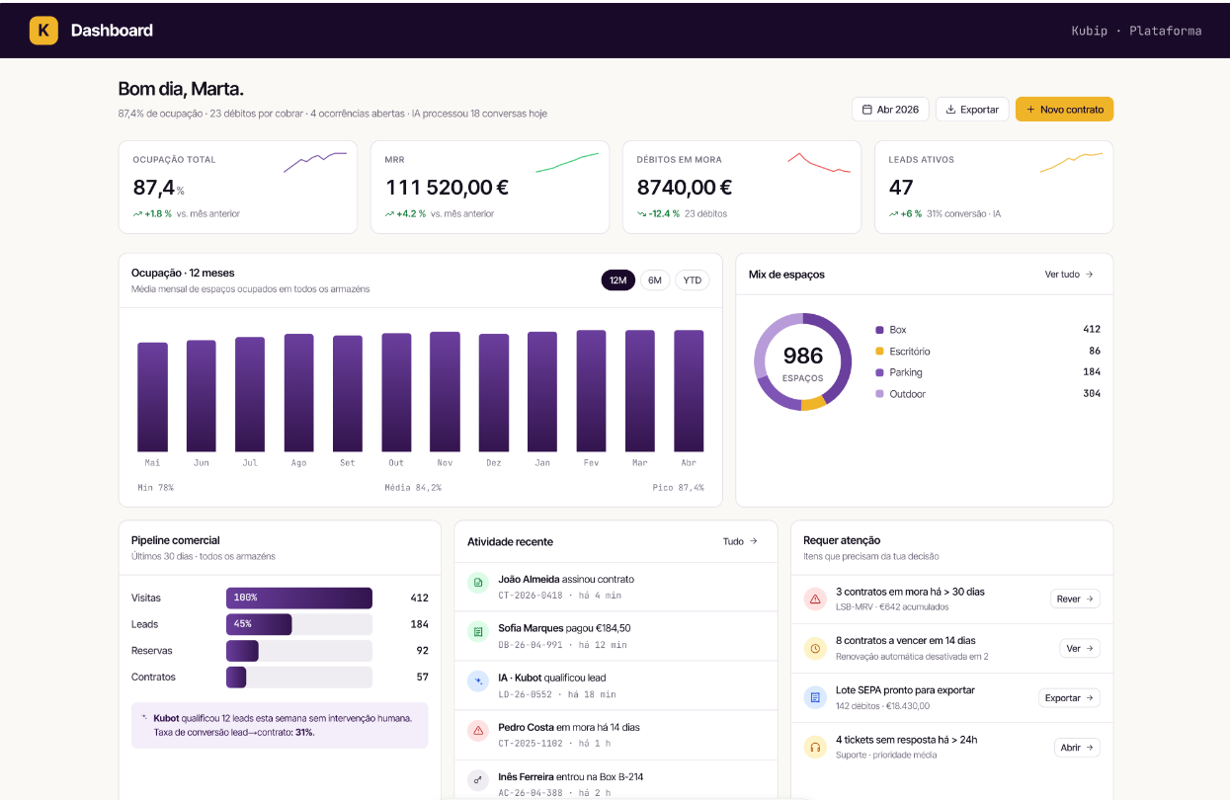Click the 8740,00 € débitos value

(x=684, y=188)
